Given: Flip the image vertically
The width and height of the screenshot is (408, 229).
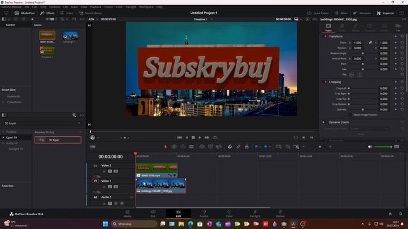Looking at the screenshot, I should pyautogui.click(x=360, y=75).
